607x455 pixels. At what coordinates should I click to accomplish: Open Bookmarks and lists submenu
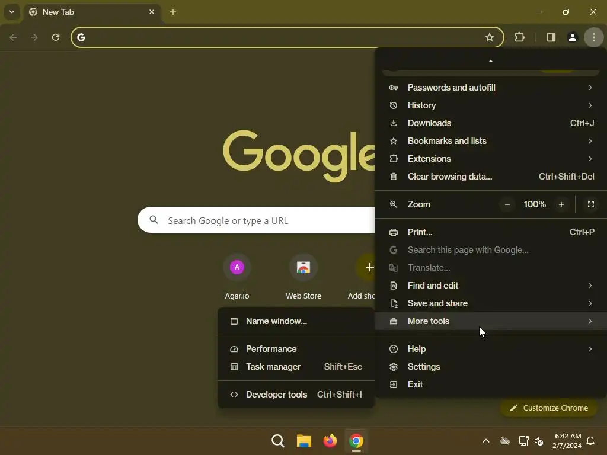point(490,141)
